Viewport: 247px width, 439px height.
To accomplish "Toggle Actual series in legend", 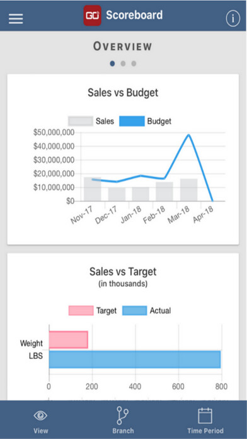I will [147, 310].
